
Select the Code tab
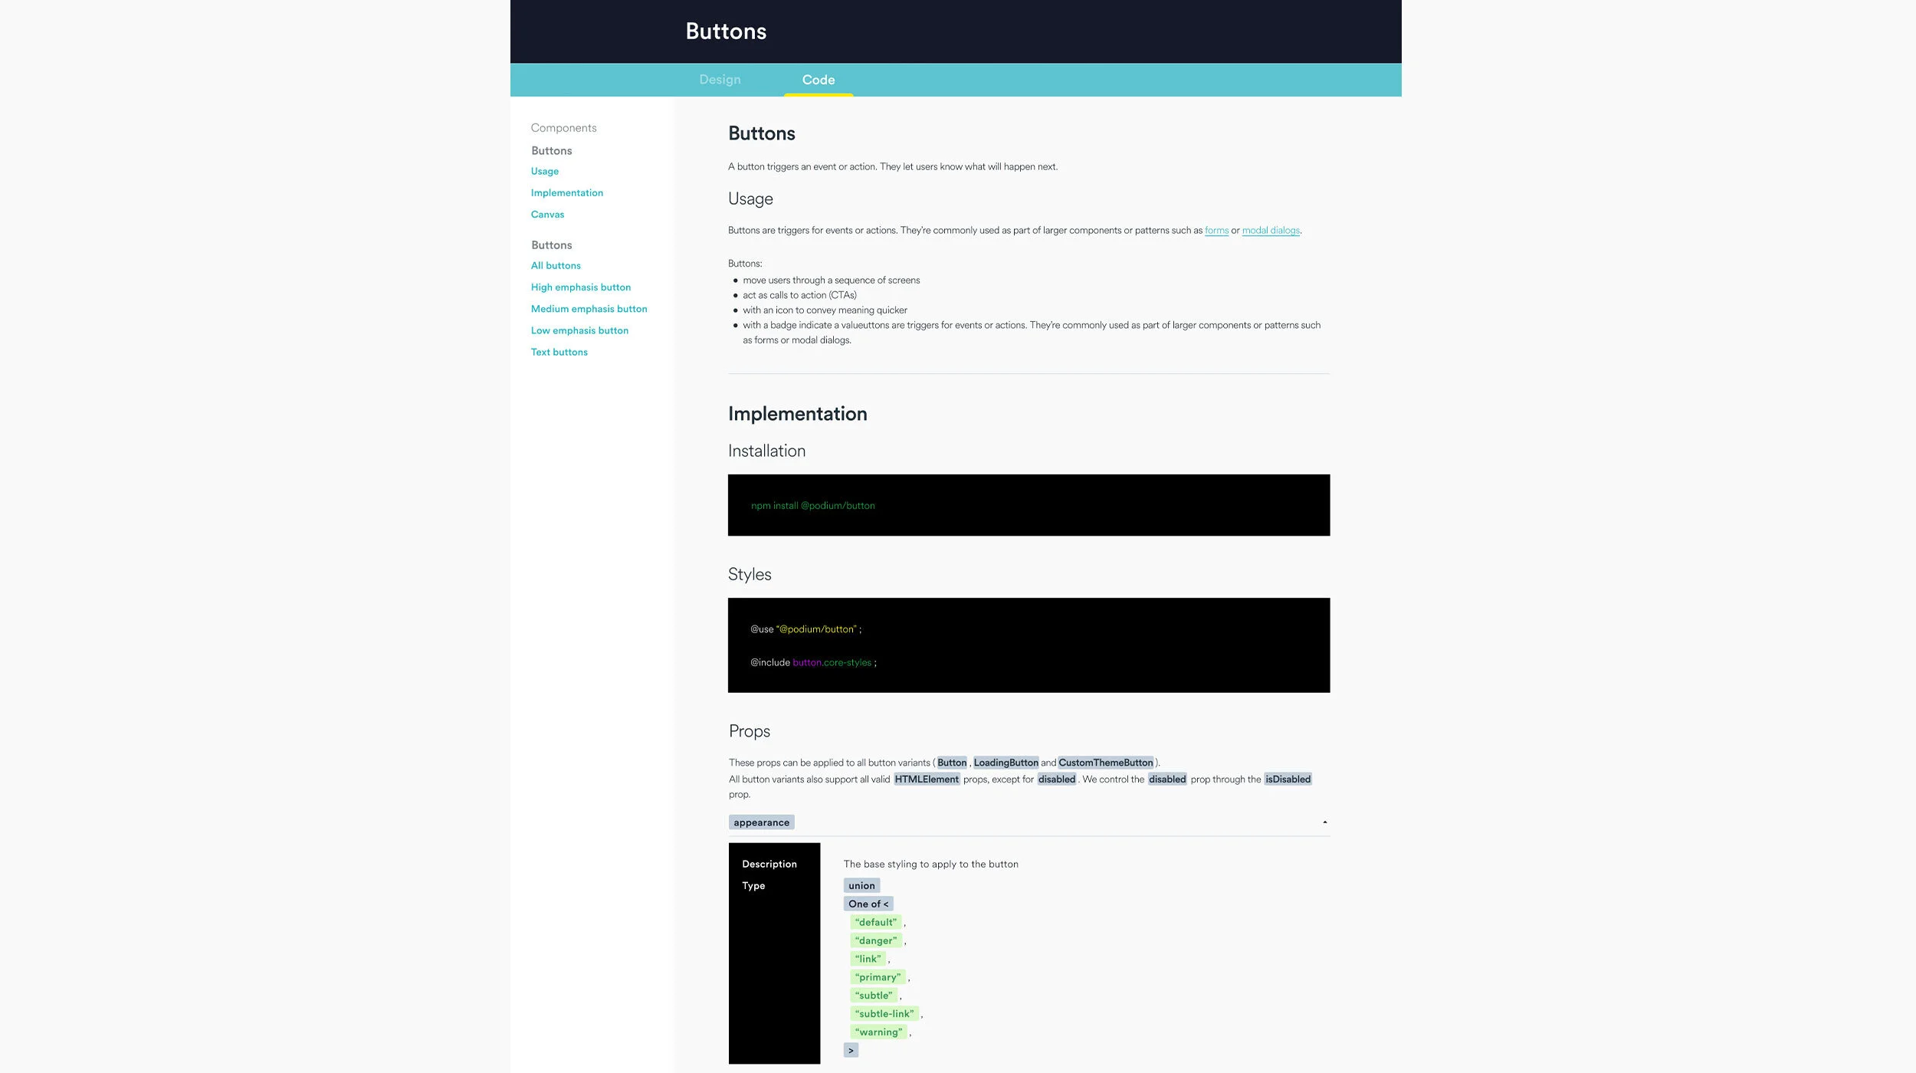coord(818,80)
